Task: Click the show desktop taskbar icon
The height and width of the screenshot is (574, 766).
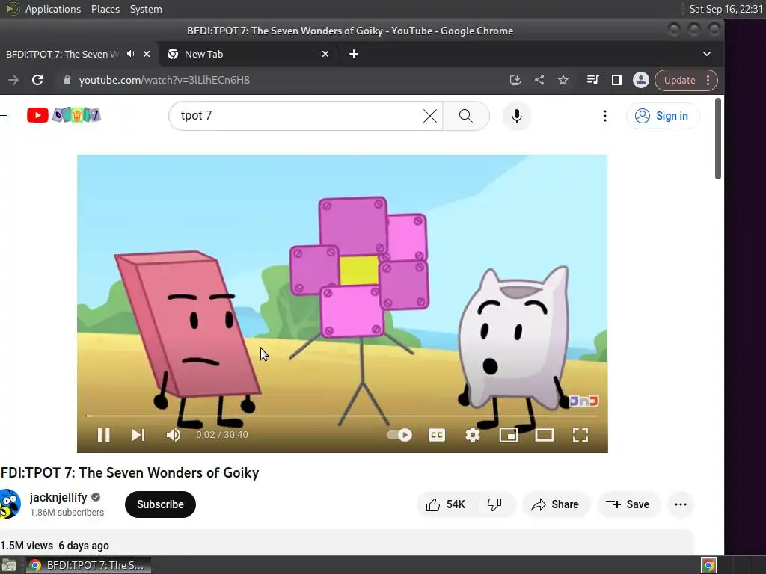Action: tap(9, 565)
